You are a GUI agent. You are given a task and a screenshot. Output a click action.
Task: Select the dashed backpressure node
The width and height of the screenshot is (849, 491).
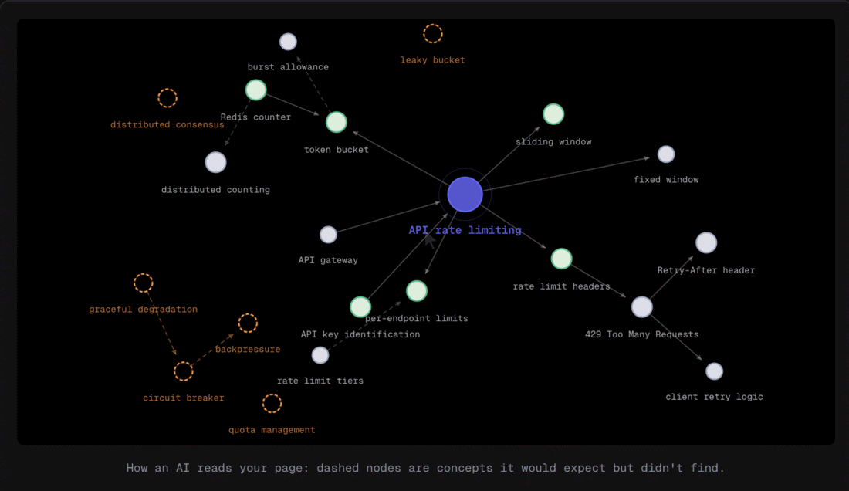click(x=248, y=323)
